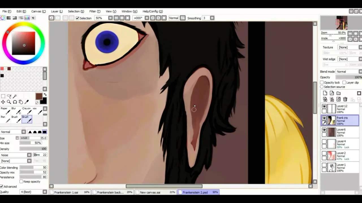Click the Normal button in toolbar
The width and height of the screenshot is (362, 203).
click(174, 18)
